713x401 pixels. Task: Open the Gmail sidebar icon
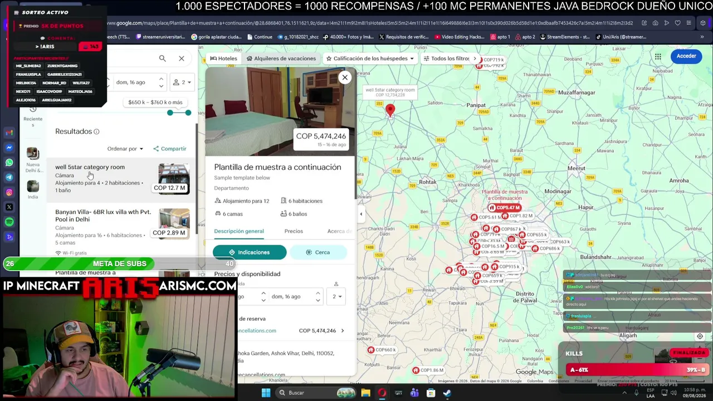pos(9,133)
